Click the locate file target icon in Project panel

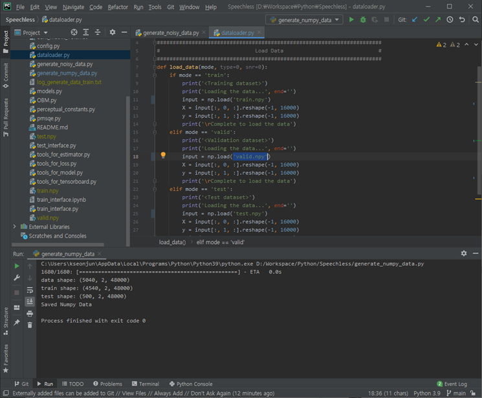[x=74, y=32]
